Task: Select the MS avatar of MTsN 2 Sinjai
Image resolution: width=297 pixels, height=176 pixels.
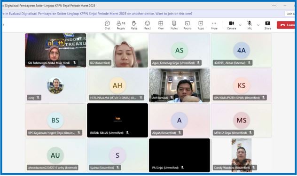Action: (242, 120)
